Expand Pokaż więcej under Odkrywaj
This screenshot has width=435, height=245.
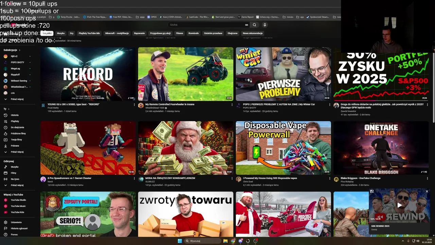click(x=17, y=185)
